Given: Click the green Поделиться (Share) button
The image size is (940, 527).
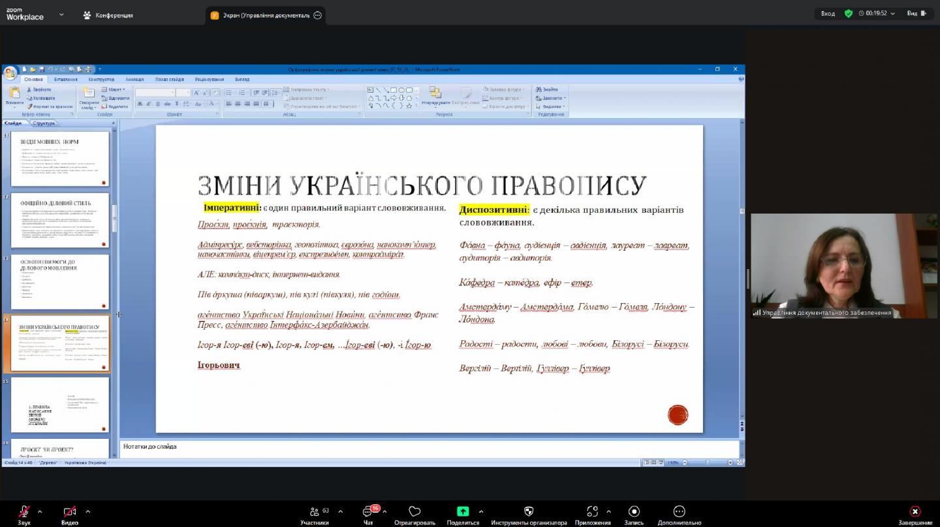Looking at the screenshot, I should pyautogui.click(x=462, y=512).
